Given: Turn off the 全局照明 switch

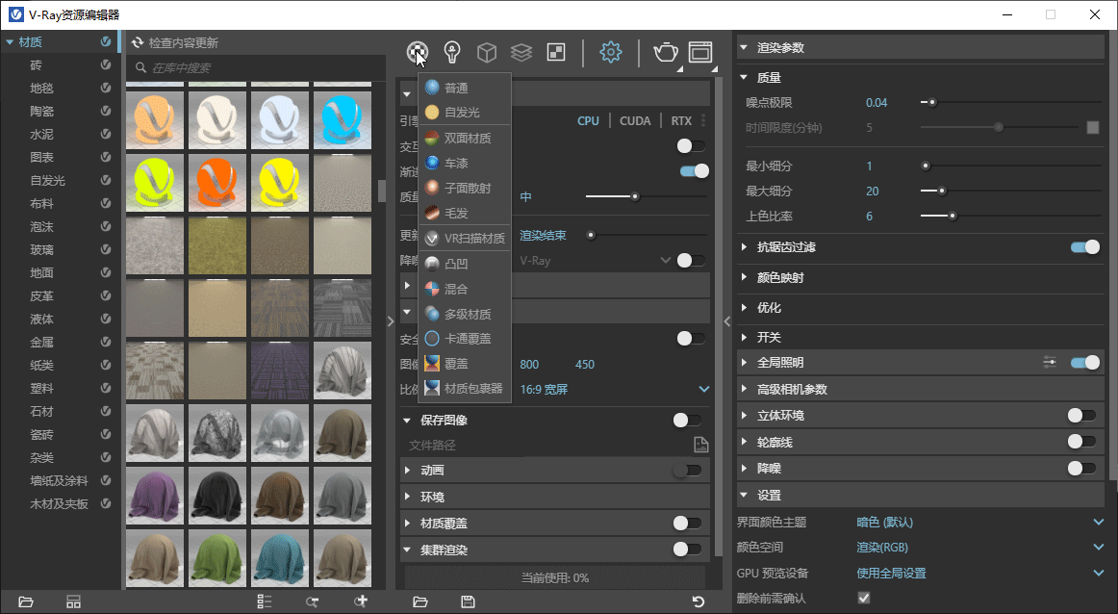Looking at the screenshot, I should (x=1085, y=363).
